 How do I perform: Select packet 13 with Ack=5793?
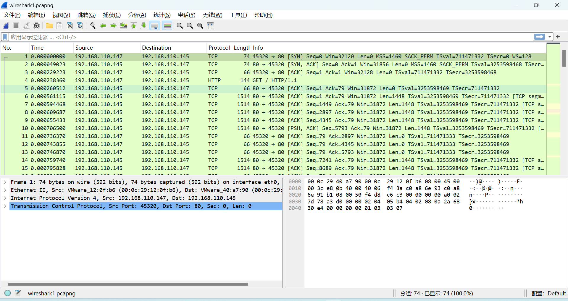(273, 152)
